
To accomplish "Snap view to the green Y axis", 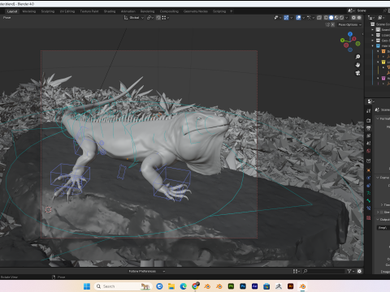I will tap(342, 41).
